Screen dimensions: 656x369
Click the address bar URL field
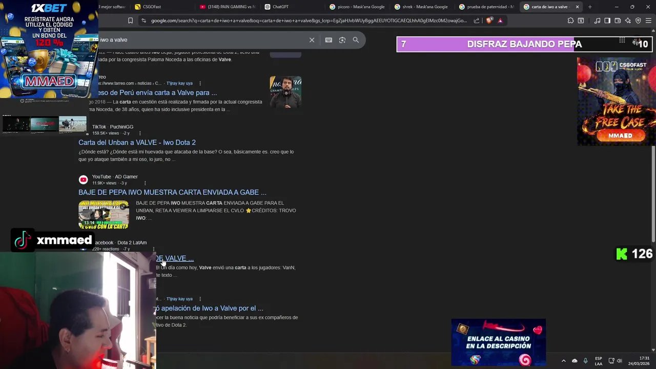(309, 20)
